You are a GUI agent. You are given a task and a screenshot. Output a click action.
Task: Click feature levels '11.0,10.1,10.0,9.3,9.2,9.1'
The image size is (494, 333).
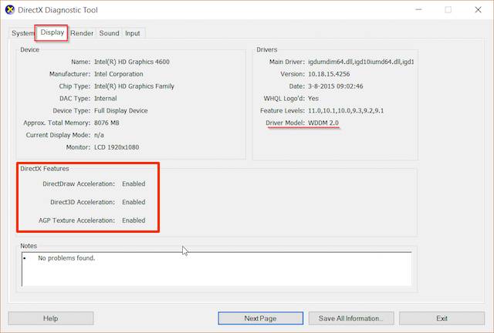click(x=346, y=111)
